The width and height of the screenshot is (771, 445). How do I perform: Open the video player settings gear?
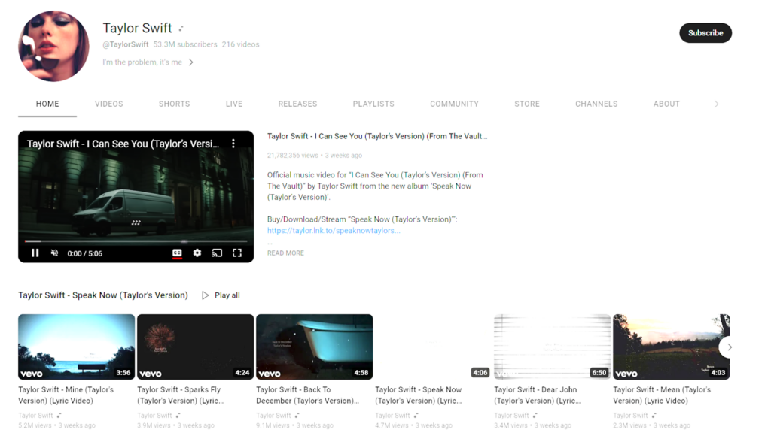pos(197,253)
